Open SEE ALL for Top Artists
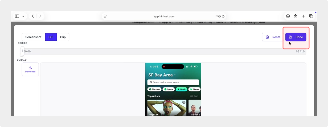The height and width of the screenshot is (127, 328). coord(194,96)
